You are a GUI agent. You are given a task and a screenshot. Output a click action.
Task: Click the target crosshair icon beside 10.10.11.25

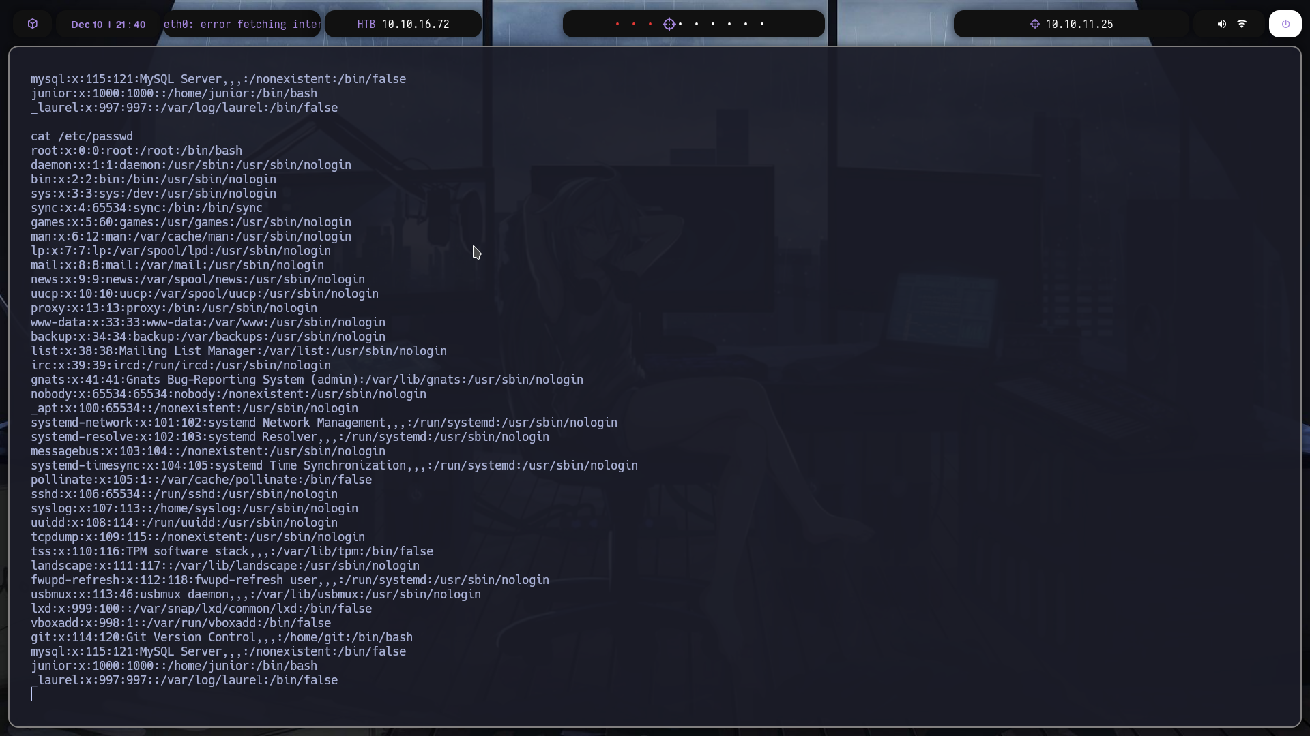[1035, 25]
